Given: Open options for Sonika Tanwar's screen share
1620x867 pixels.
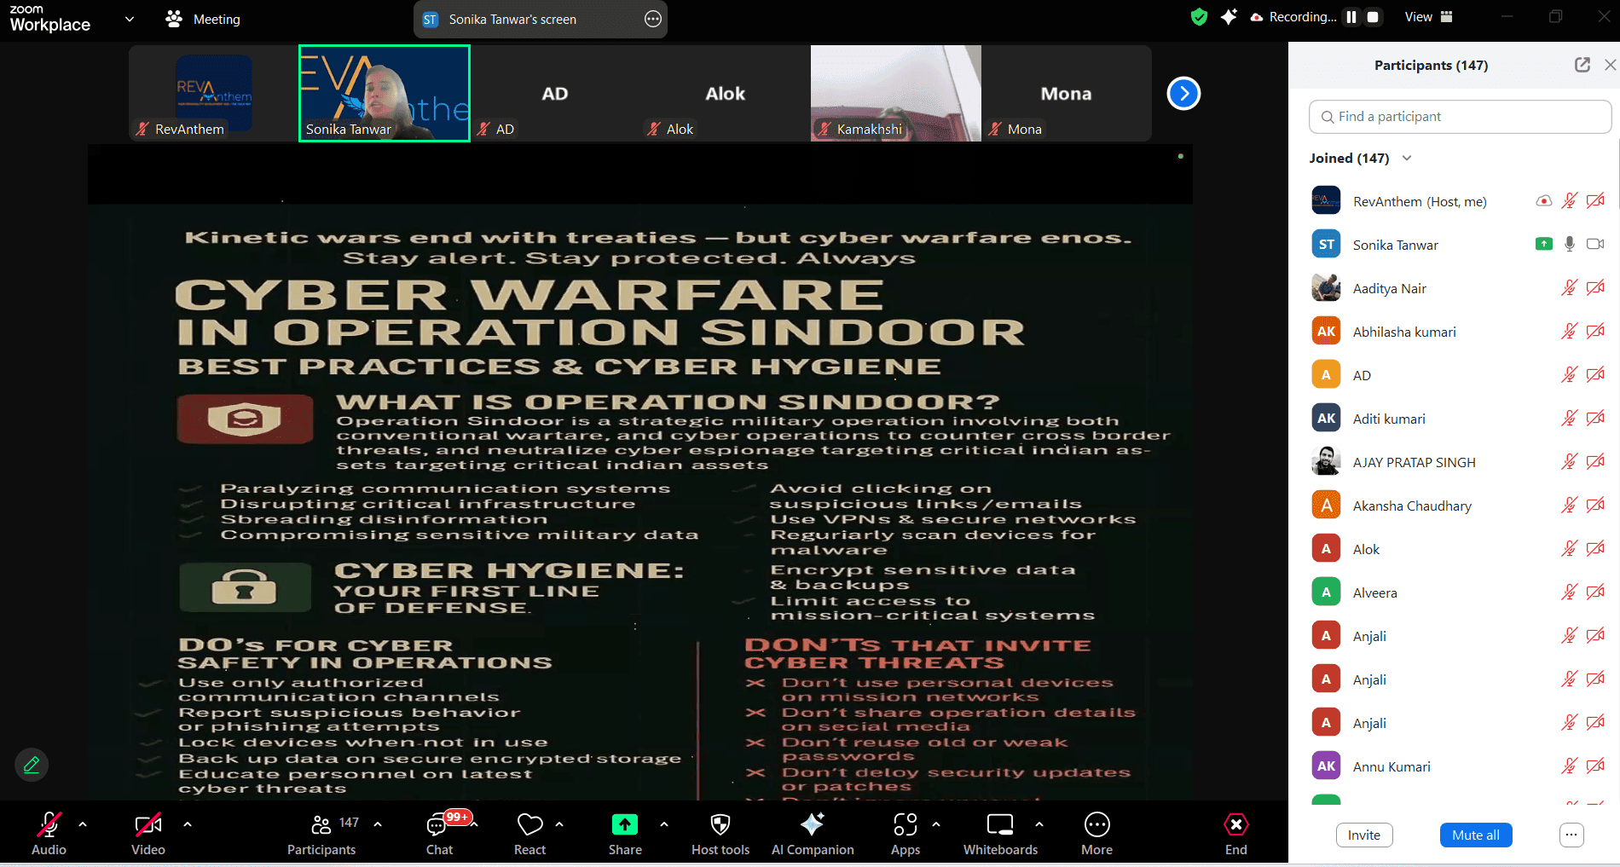Looking at the screenshot, I should (x=653, y=19).
